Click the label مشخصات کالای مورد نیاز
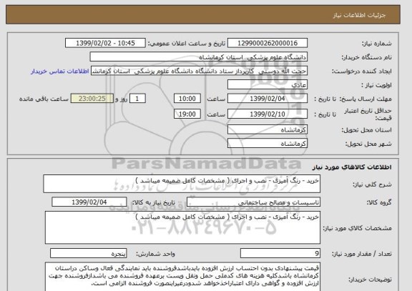The image size is (412, 291). [x=358, y=228]
